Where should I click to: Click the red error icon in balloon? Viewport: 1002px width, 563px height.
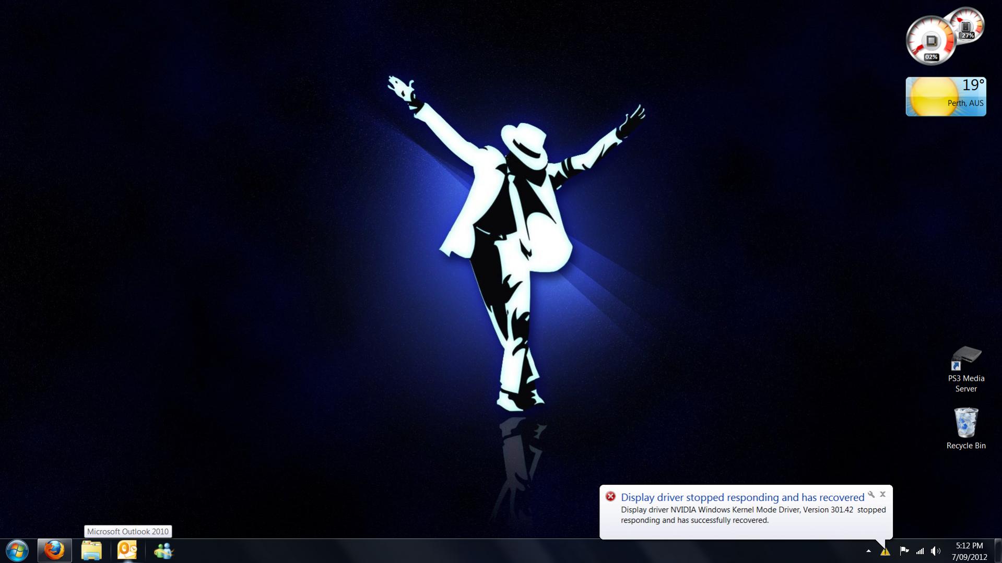point(610,496)
